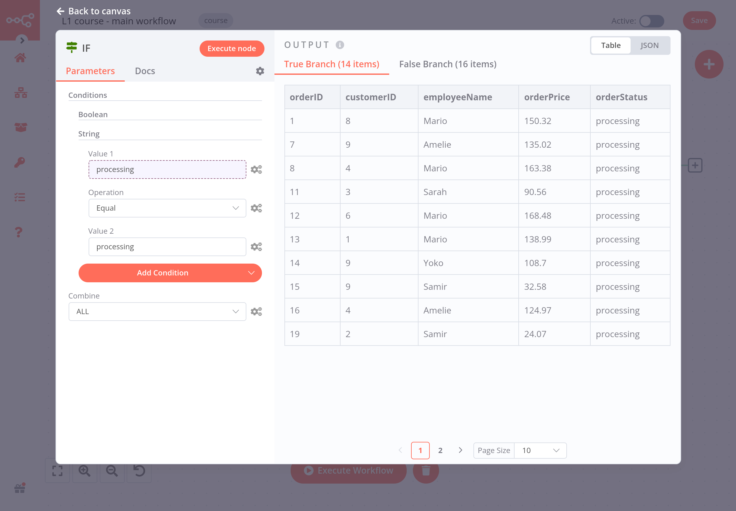Screen dimensions: 736x511
Task: Toggle the workflow Active switch
Action: 651,21
